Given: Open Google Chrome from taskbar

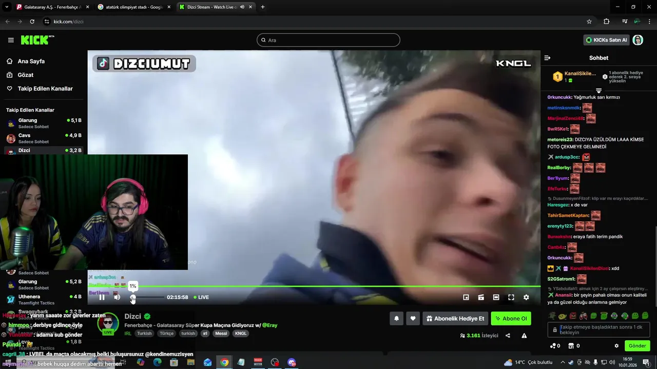Looking at the screenshot, I should click(x=224, y=362).
